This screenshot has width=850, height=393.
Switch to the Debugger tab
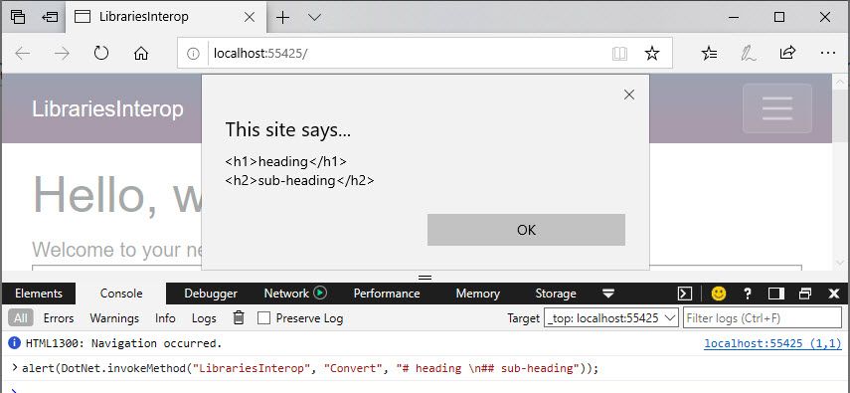coord(211,294)
